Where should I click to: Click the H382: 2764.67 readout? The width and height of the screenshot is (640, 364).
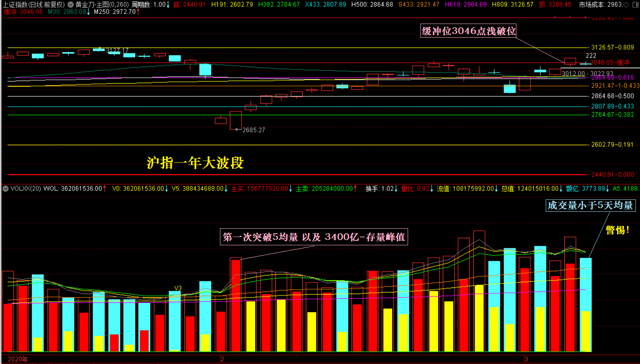coord(279,5)
